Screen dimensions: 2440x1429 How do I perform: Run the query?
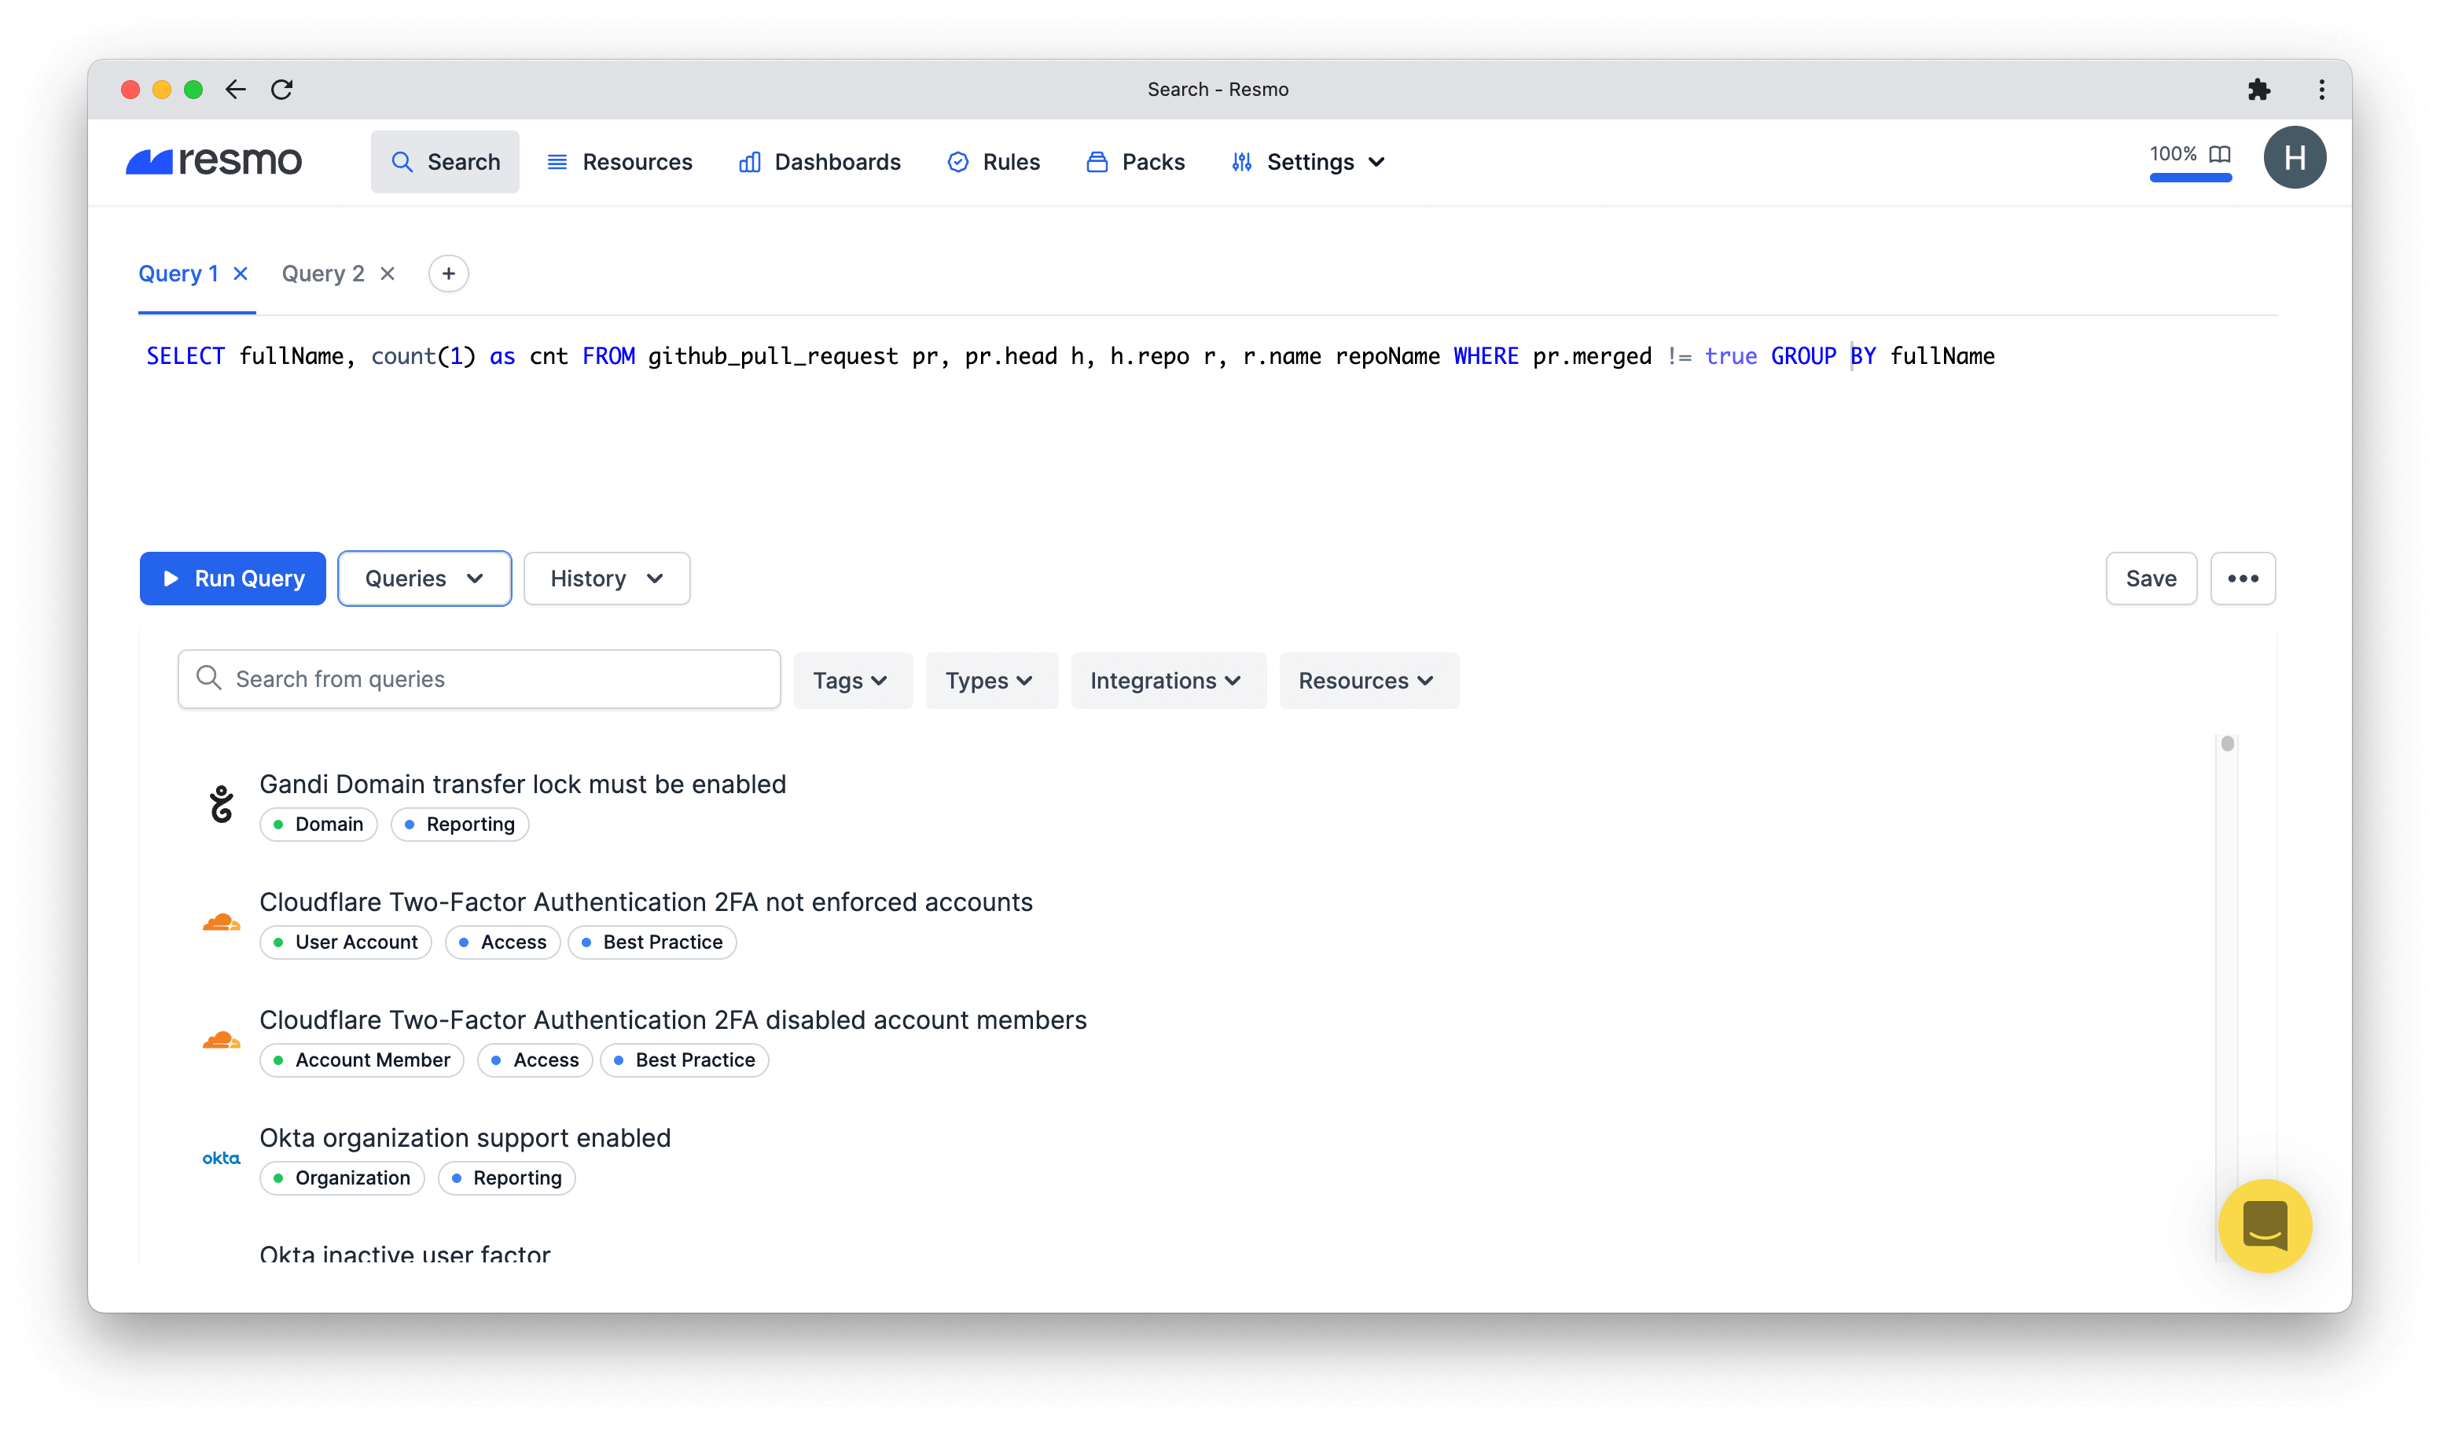pos(233,579)
